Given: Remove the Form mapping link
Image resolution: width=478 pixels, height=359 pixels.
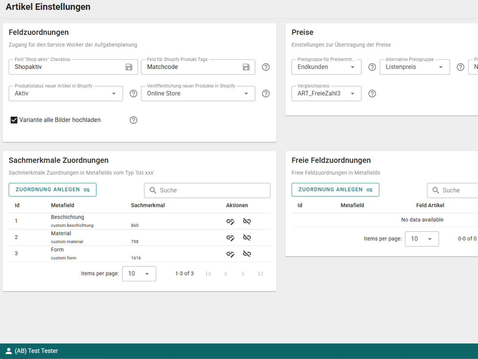Looking at the screenshot, I should pos(247,254).
